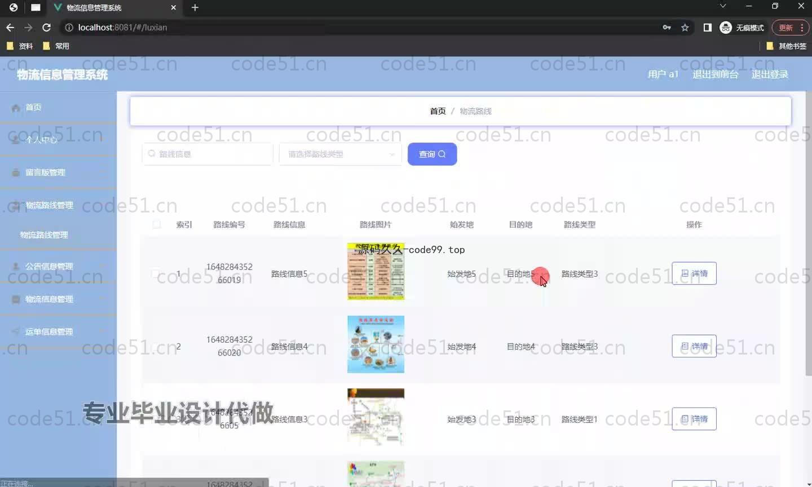
Task: Open the 请选择路线类型 dropdown
Action: 341,154
